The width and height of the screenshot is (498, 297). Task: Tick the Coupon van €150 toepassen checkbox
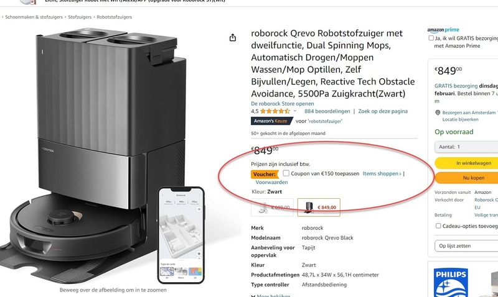click(286, 173)
